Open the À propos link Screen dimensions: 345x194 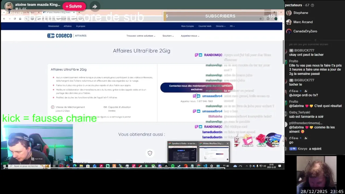coord(81,26)
